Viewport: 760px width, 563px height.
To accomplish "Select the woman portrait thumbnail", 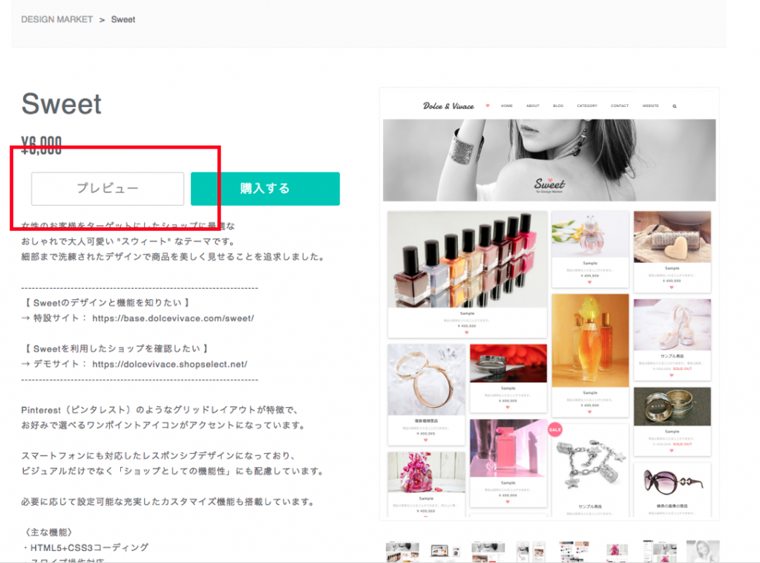I will point(704,551).
